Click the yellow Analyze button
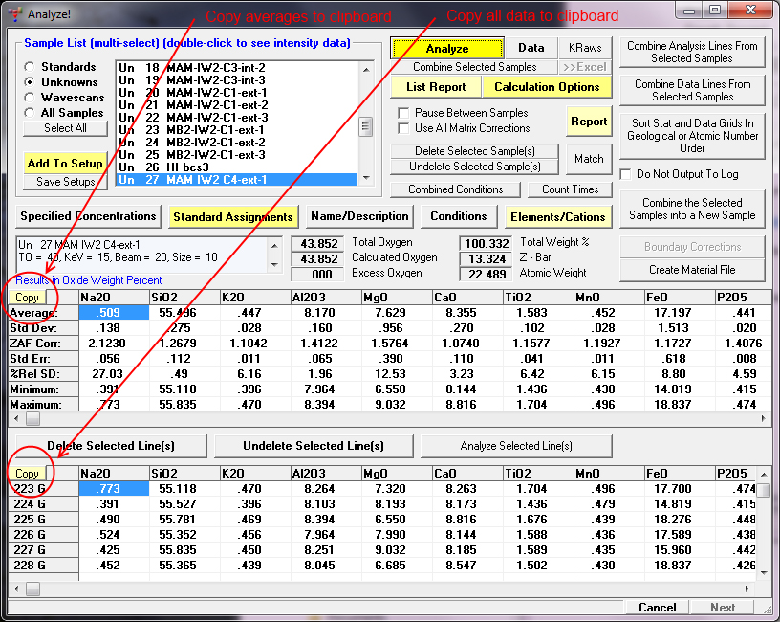 [446, 49]
